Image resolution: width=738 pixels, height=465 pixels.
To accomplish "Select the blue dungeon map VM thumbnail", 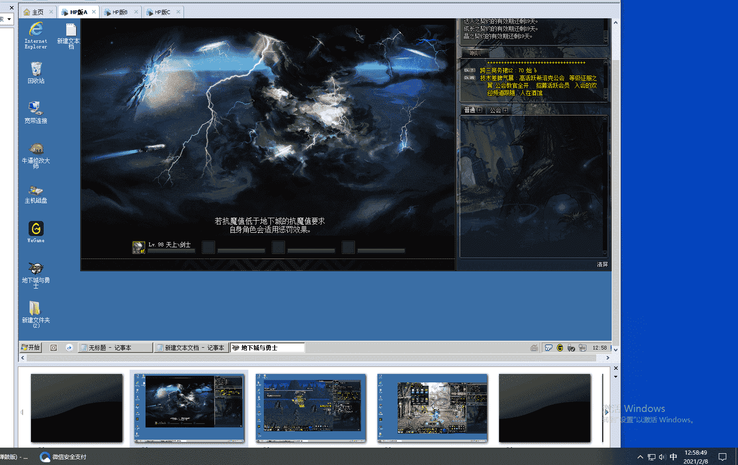I will tap(311, 408).
